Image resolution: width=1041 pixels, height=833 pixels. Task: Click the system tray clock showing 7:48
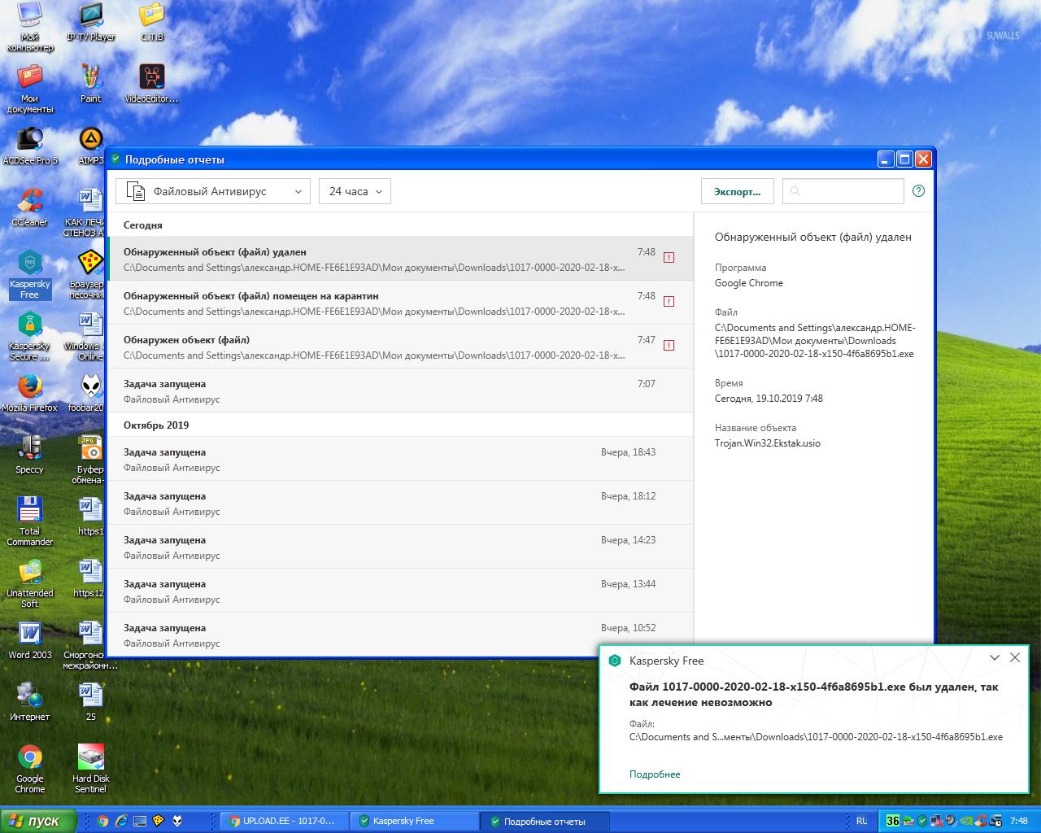click(1018, 821)
